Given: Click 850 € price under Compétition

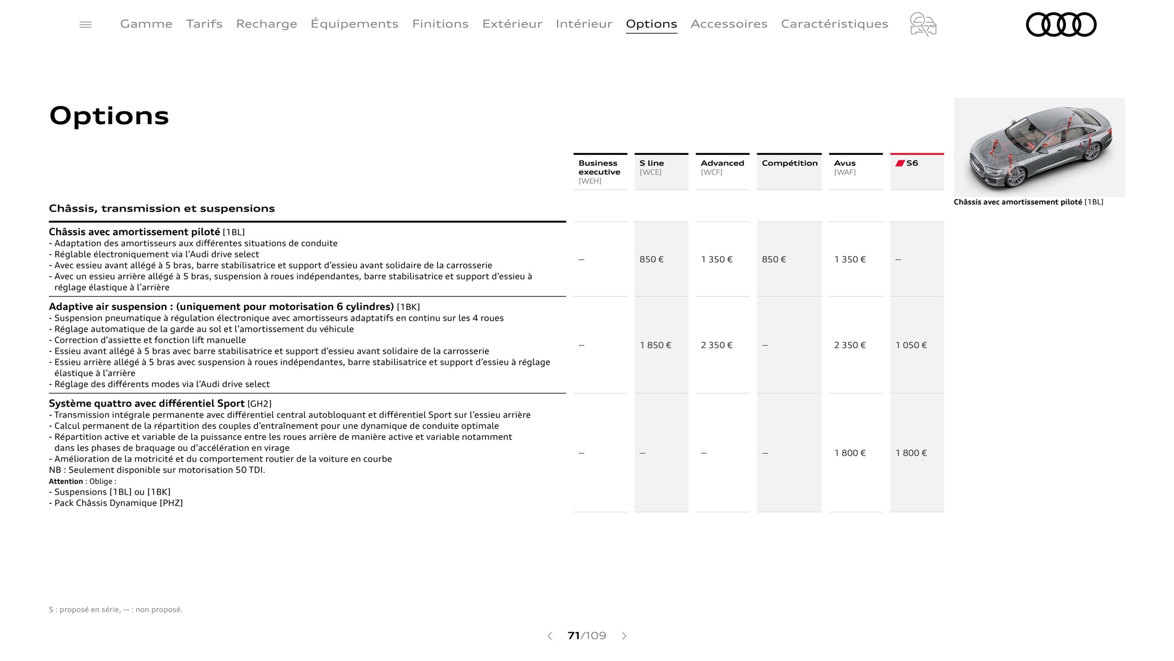Looking at the screenshot, I should coord(774,259).
